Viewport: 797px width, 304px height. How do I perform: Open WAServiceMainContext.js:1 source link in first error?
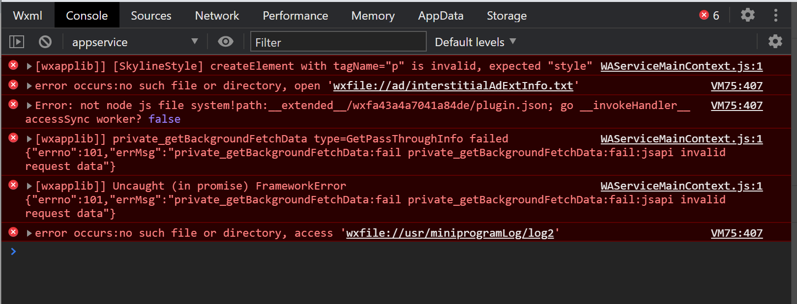tap(681, 66)
